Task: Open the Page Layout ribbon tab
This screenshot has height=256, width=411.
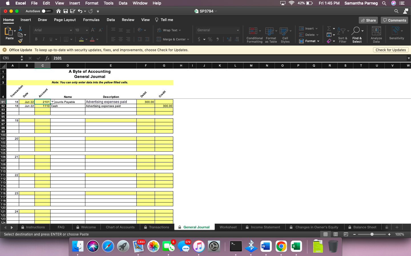Action: [x=65, y=20]
